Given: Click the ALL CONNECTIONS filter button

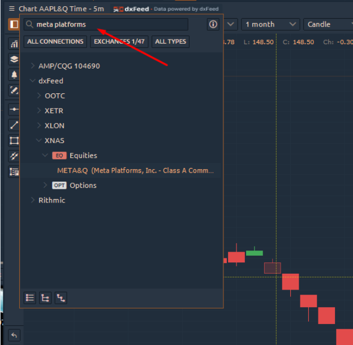Looking at the screenshot, I should point(55,41).
